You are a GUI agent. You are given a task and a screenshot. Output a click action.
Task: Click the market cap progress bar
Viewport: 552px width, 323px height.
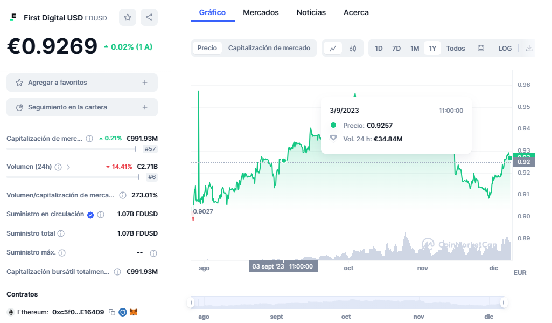71,149
